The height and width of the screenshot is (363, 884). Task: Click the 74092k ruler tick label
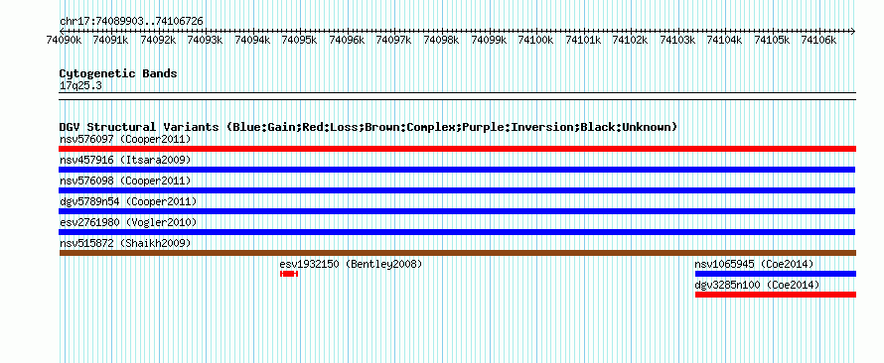click(x=158, y=40)
